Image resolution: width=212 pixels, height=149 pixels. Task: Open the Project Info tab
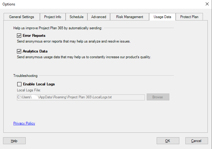tap(53, 17)
